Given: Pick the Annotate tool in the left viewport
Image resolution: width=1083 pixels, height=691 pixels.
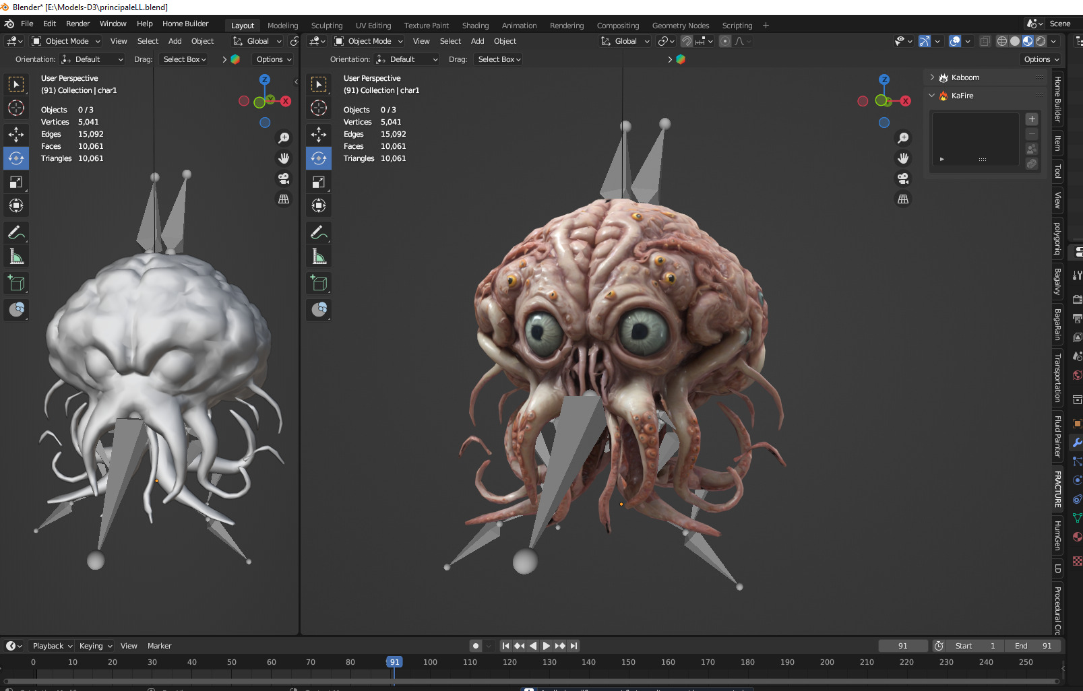Looking at the screenshot, I should [x=16, y=233].
